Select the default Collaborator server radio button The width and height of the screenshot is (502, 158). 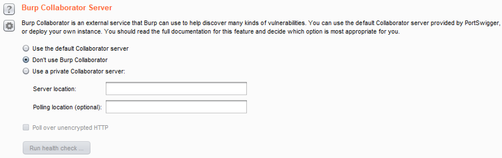pos(26,48)
